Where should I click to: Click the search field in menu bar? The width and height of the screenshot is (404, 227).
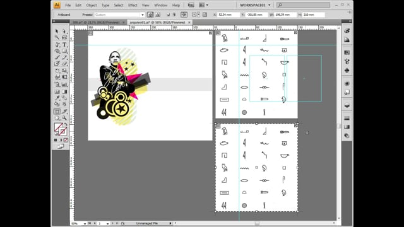pyautogui.click(x=303, y=5)
